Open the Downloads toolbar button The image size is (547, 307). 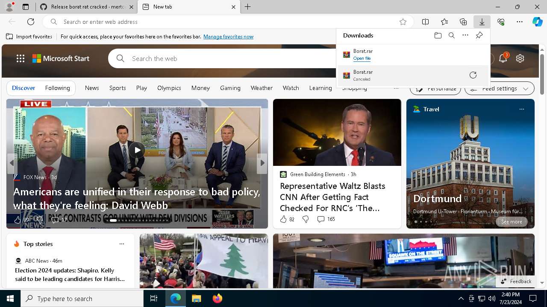[x=482, y=22]
